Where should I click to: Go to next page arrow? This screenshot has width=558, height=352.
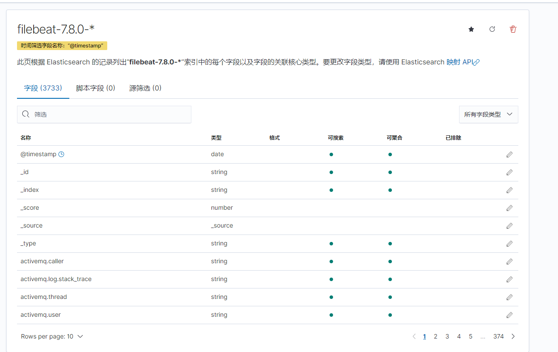pos(513,336)
